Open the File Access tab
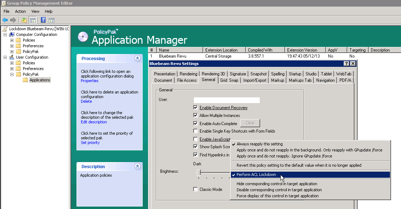 point(187,80)
